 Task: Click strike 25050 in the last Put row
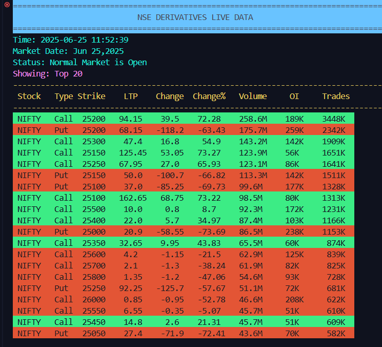pyautogui.click(x=94, y=333)
